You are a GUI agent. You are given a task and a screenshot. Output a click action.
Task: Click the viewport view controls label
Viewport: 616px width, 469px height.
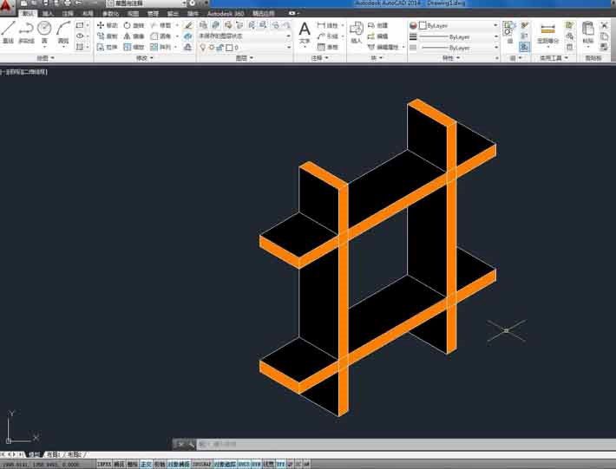(x=23, y=72)
